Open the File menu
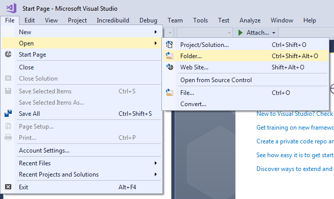 [x=10, y=20]
